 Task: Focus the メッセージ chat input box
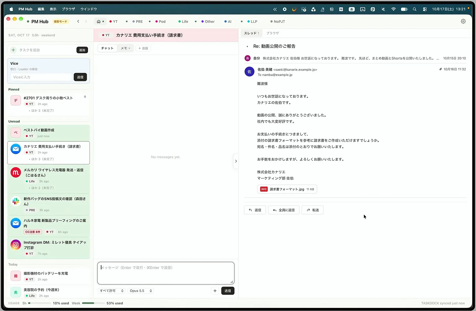(166, 273)
